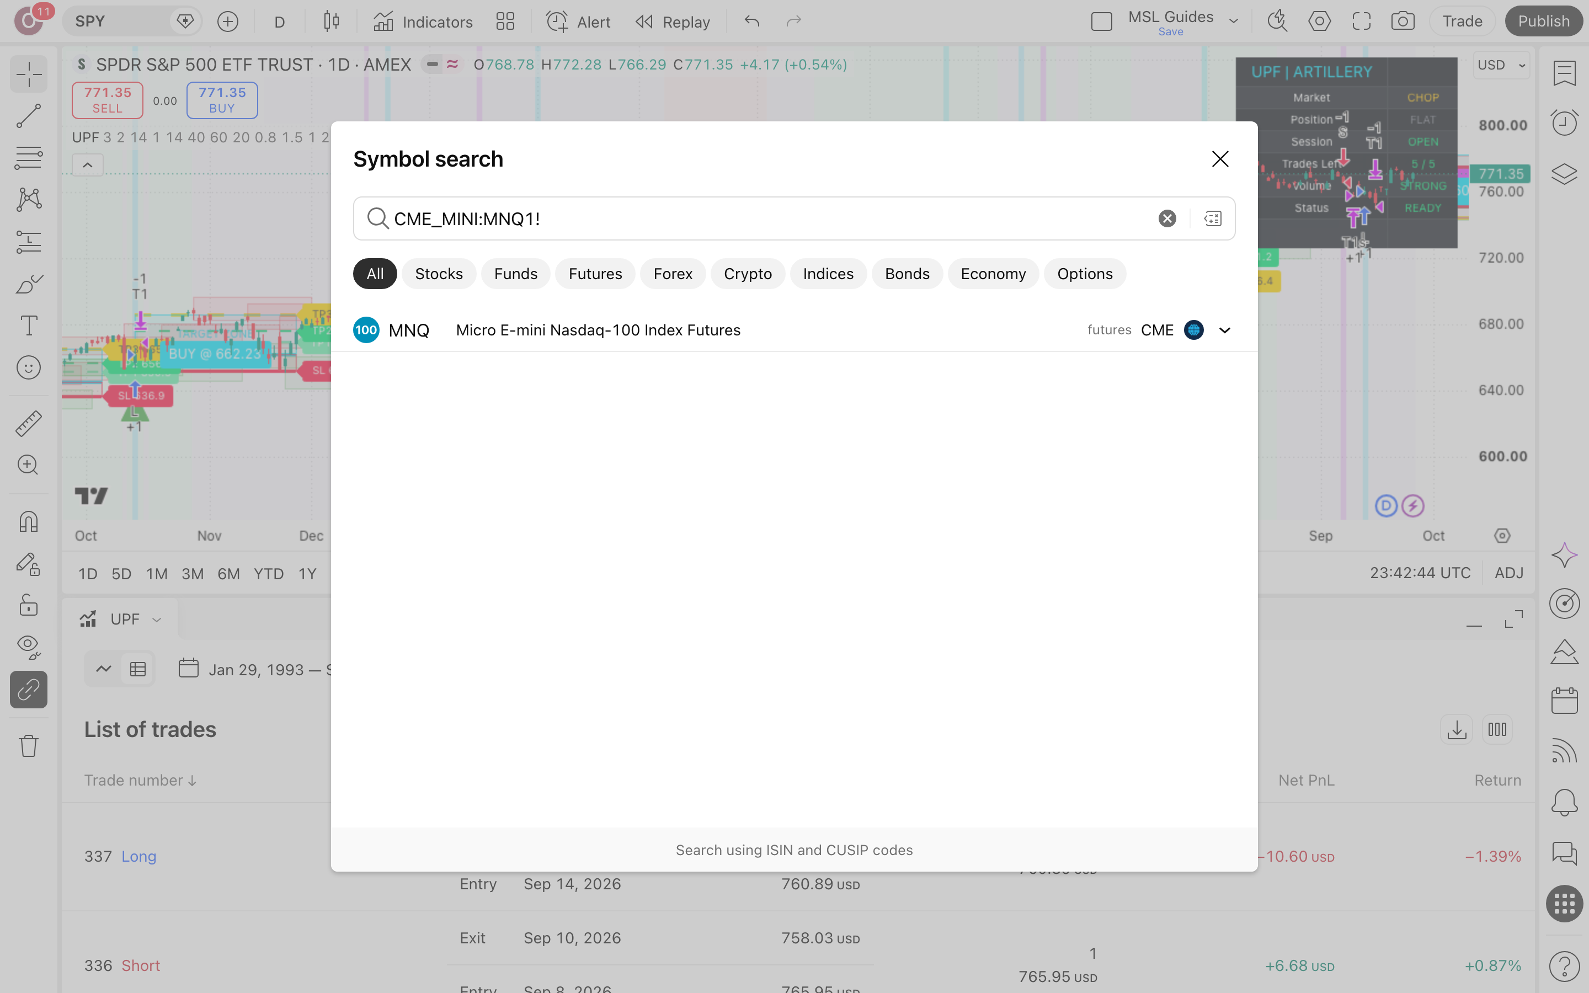
Task: Select the Trend line drawing tool
Action: click(x=28, y=116)
